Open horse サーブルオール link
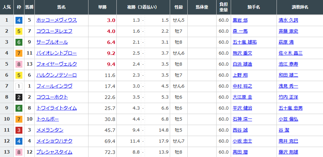This screenshot has width=323, height=157. pos(52,42)
